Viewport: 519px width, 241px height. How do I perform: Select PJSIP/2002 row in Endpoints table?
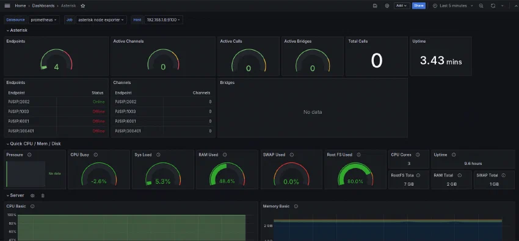56,102
